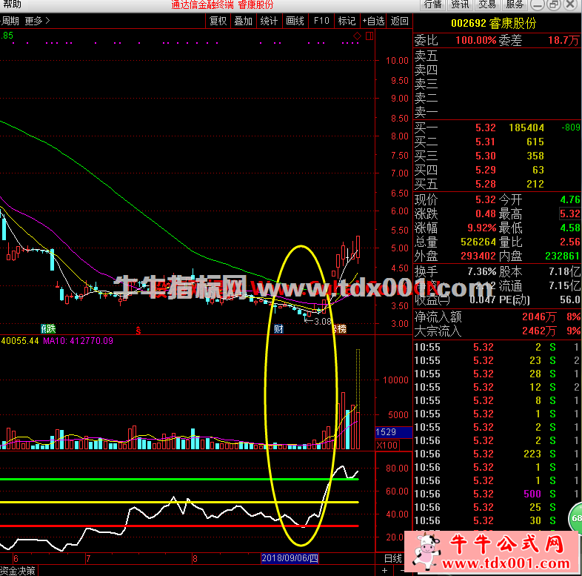The image size is (582, 576).
Task: Click the 换手 7.36% value
Action: click(482, 272)
